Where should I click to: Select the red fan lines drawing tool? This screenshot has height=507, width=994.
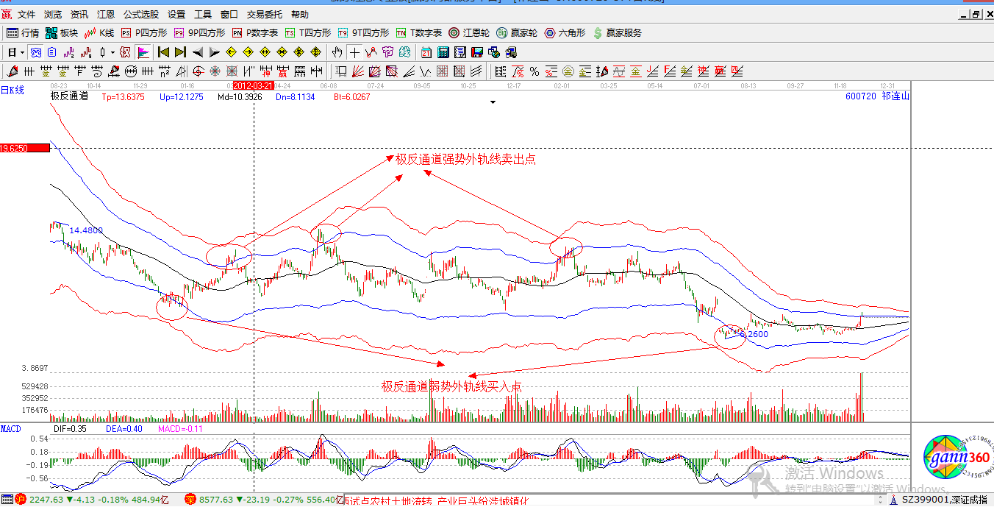coord(358,71)
